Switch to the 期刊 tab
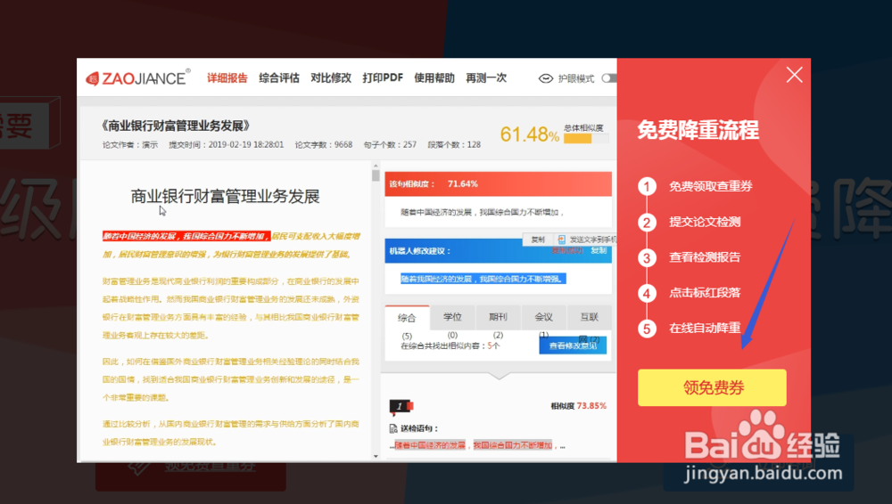 [x=498, y=317]
